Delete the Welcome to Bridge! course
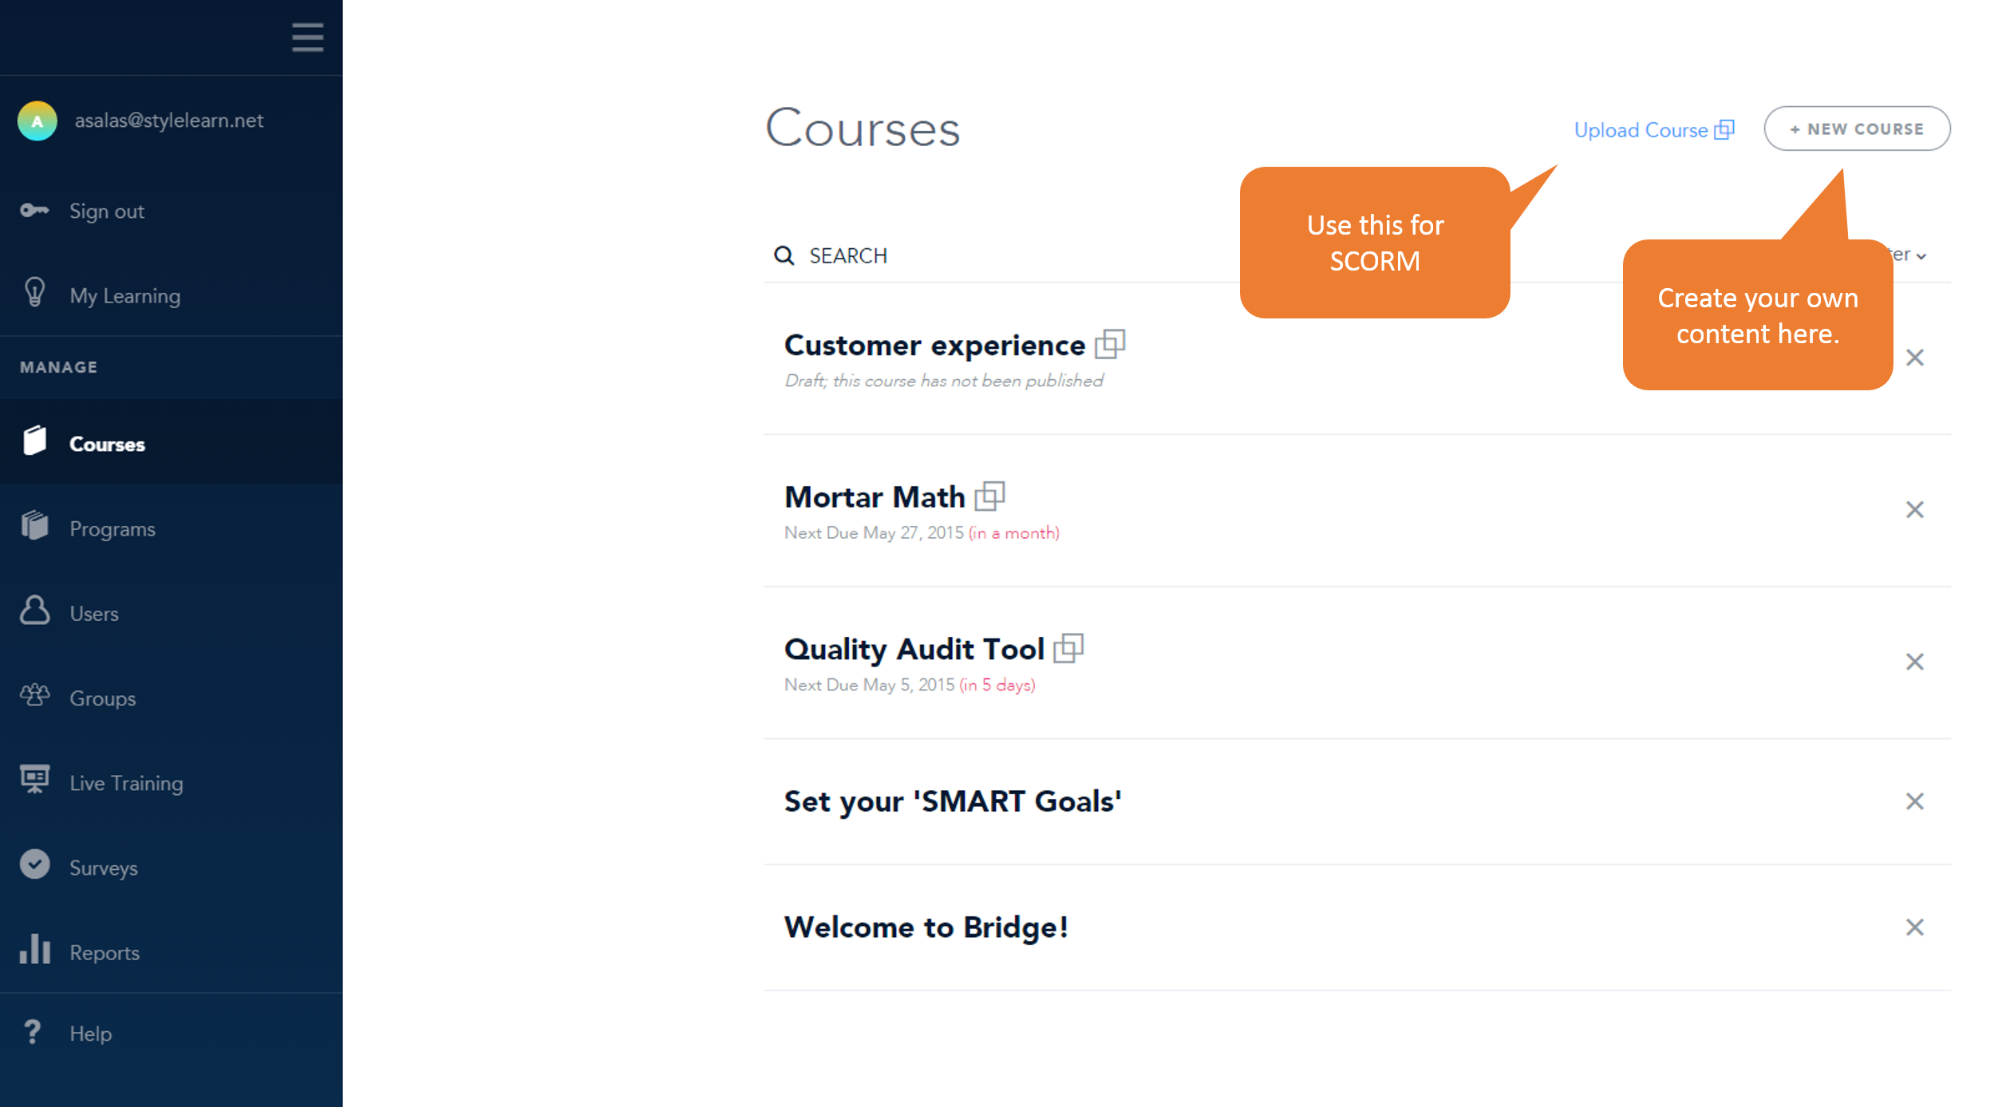Image resolution: width=2006 pixels, height=1107 pixels. pyautogui.click(x=1914, y=927)
